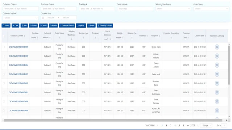Go to next page using right chevron
The image size is (232, 130).
(x=198, y=125)
